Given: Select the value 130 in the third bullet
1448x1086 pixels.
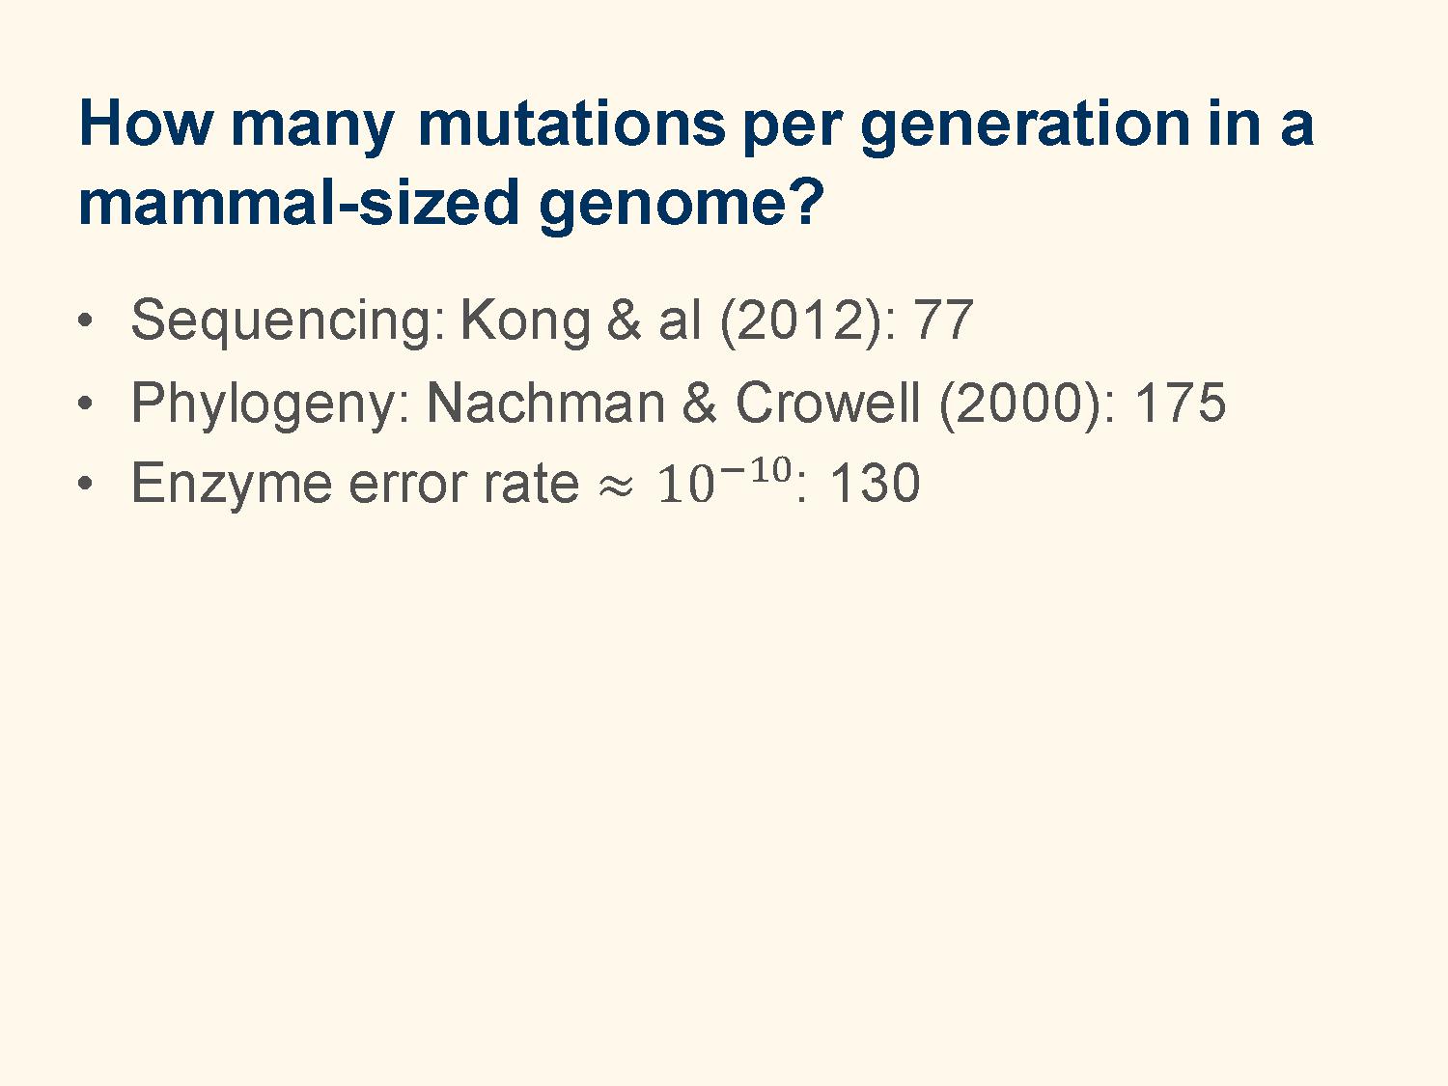Looking at the screenshot, I should (875, 484).
